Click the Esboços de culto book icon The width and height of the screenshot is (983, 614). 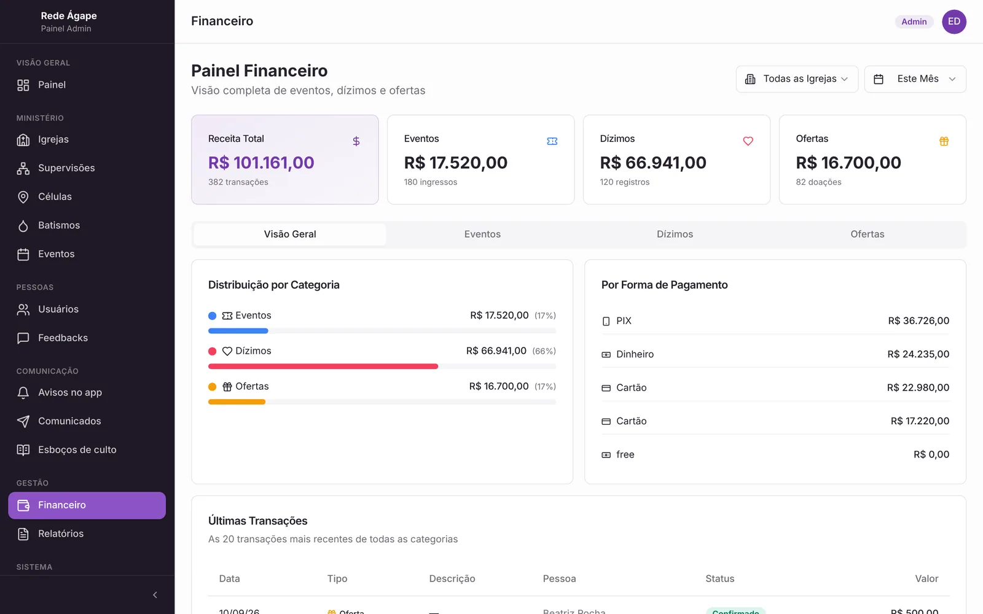[23, 450]
